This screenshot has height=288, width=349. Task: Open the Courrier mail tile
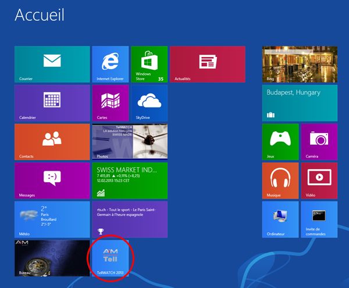click(52, 64)
